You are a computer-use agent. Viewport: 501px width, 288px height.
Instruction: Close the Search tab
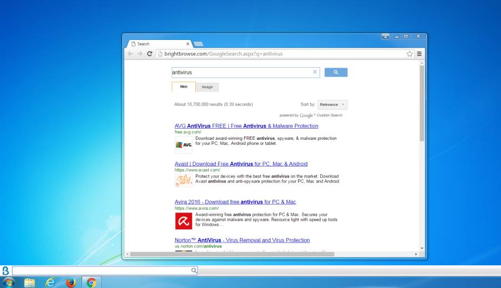pyautogui.click(x=188, y=44)
